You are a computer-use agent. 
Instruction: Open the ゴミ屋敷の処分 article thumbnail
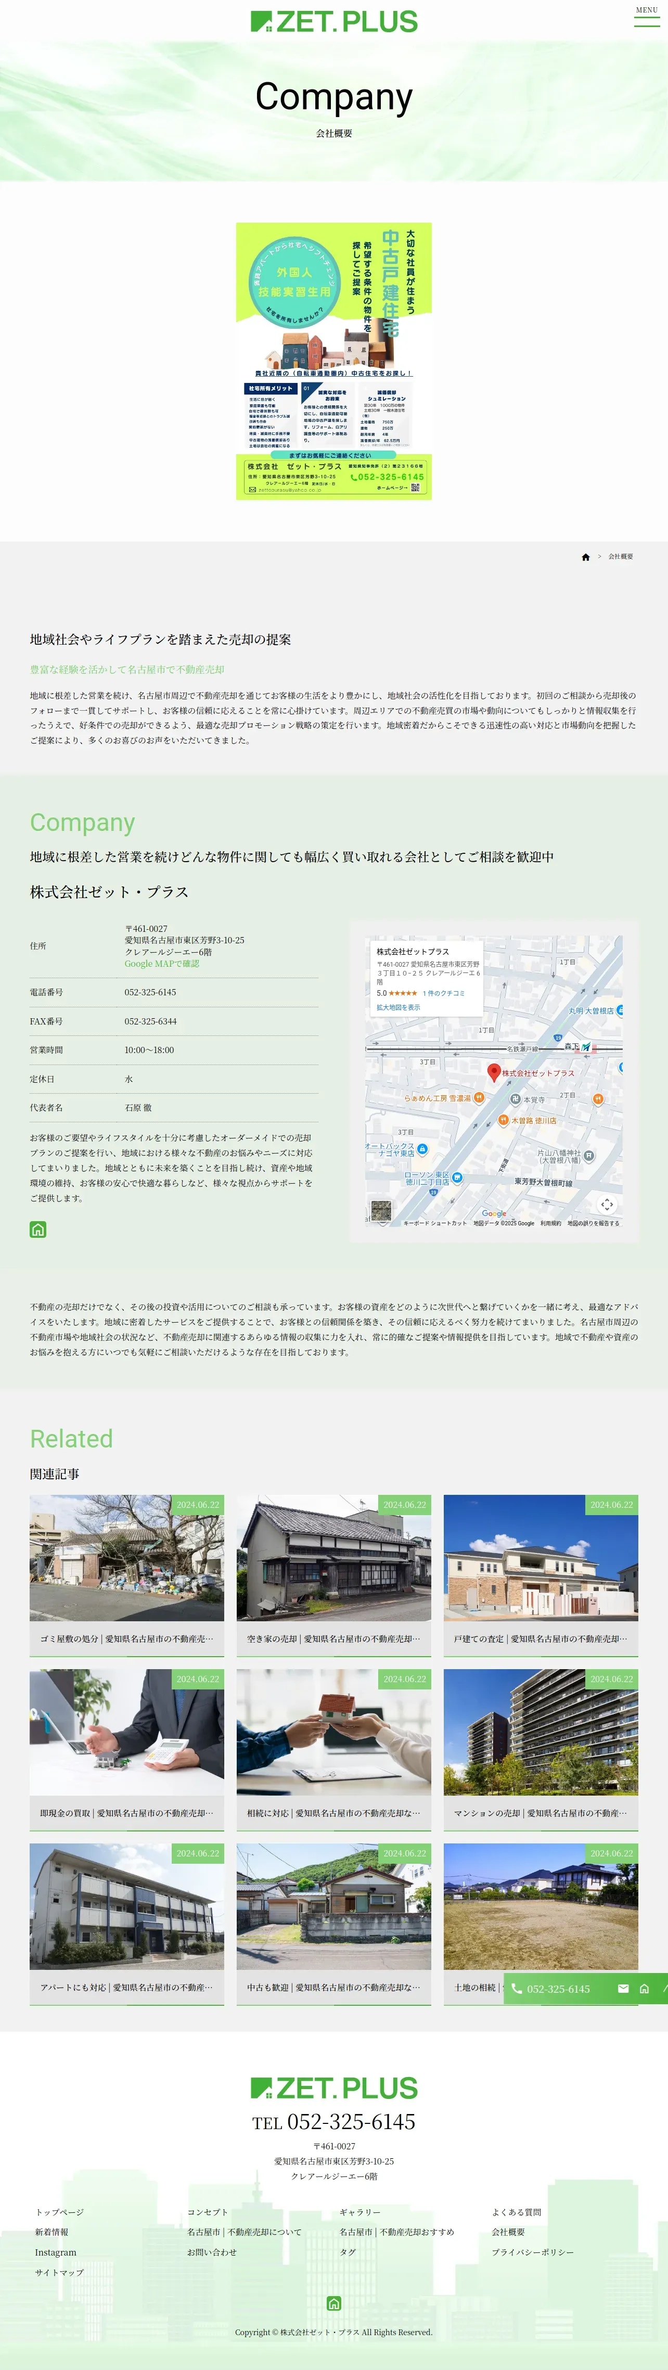(127, 1558)
